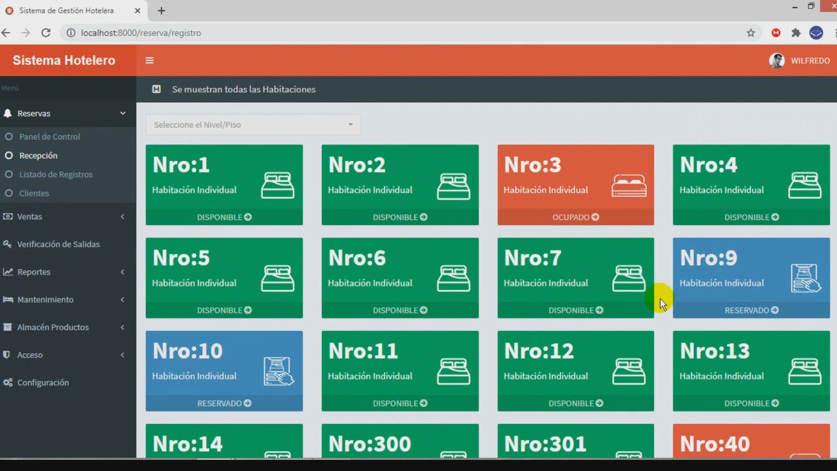Click the bed icon next to Mantenimiento
This screenshot has height=471, width=837.
pos(8,300)
